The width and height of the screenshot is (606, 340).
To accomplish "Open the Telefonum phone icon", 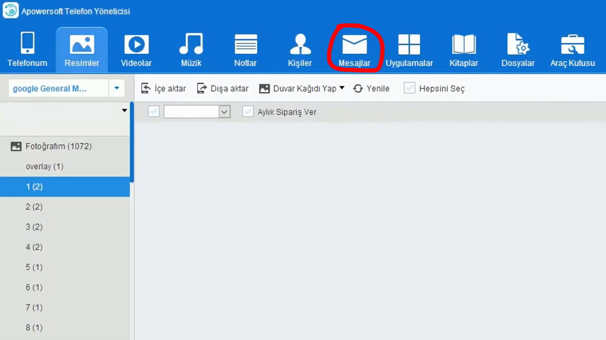I will pyautogui.click(x=27, y=44).
